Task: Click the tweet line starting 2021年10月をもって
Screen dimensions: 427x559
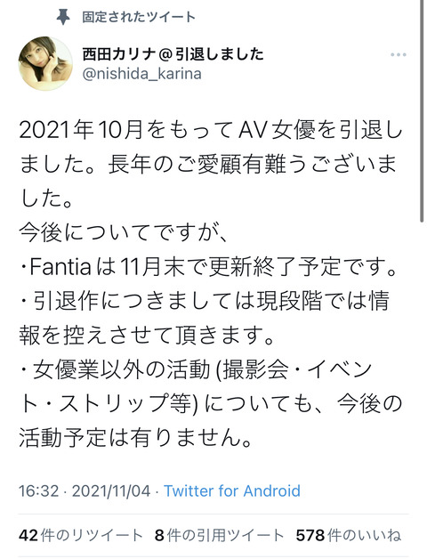Action: (211, 131)
